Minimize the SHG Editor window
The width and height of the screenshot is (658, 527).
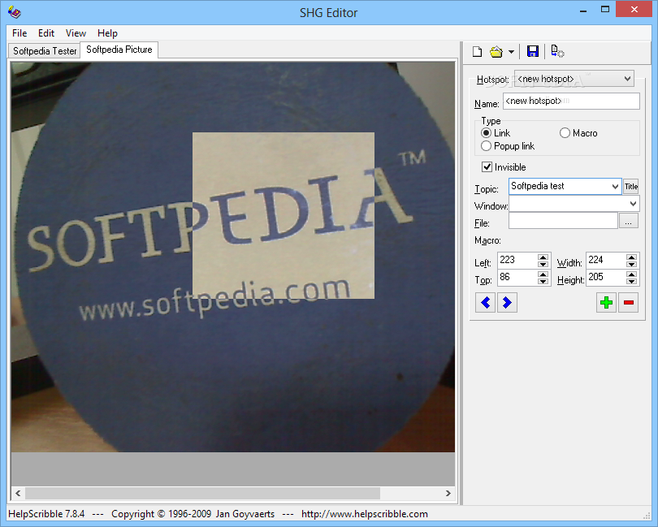583,10
